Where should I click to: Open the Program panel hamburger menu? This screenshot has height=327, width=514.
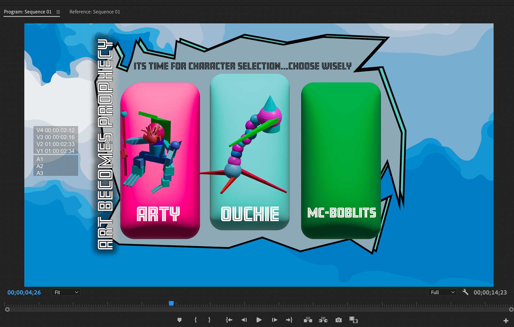pyautogui.click(x=58, y=12)
